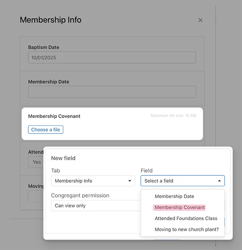Click the Yes dropdown behind the popup
The image size is (242, 250).
click(x=35, y=162)
